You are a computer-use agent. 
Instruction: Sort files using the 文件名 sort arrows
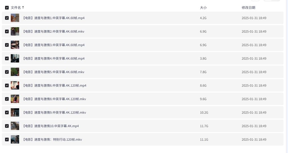(23, 7)
